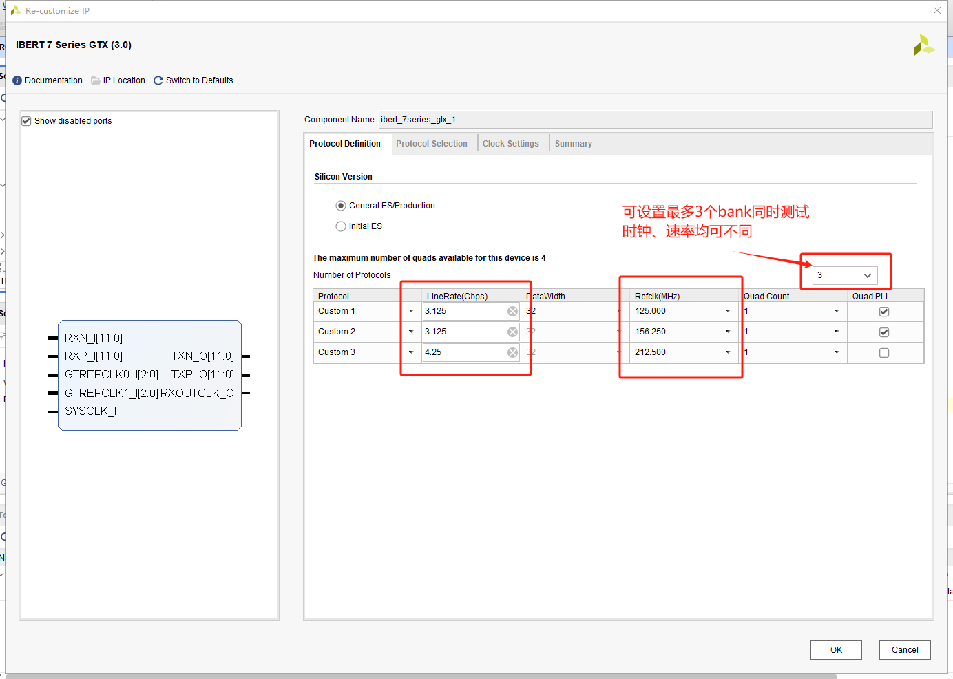
Task: Open the Documentation info icon
Action: pos(17,80)
